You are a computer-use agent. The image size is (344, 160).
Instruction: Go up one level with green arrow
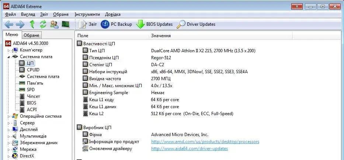pos(32,24)
